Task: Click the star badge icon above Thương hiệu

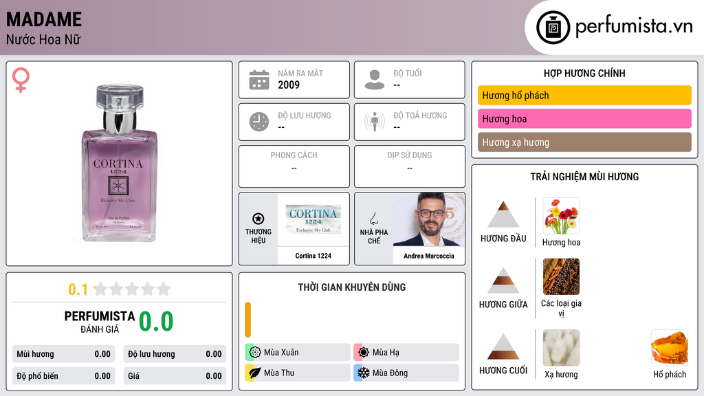Action: (258, 219)
